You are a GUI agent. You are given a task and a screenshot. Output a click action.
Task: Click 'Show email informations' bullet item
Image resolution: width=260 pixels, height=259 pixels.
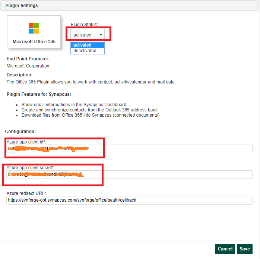coord(74,105)
